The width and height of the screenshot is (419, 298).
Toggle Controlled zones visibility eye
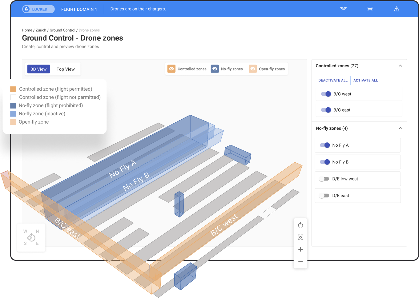point(171,69)
